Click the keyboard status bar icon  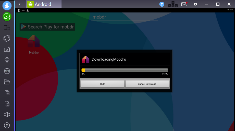[23, 10]
